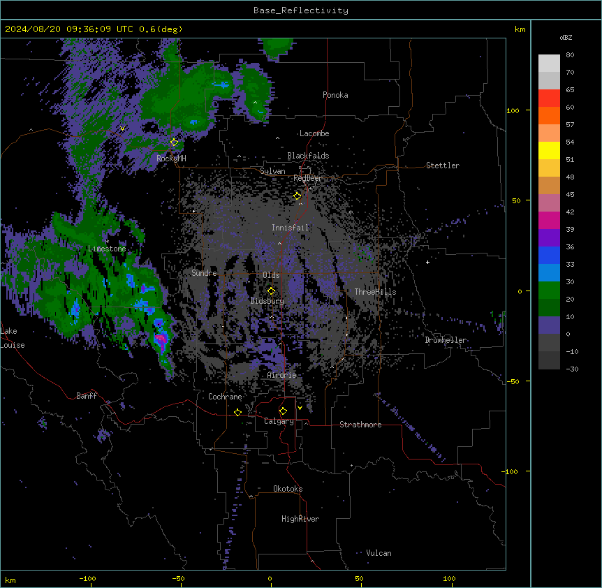Click the Limestone label
The image size is (602, 588).
(x=107, y=249)
